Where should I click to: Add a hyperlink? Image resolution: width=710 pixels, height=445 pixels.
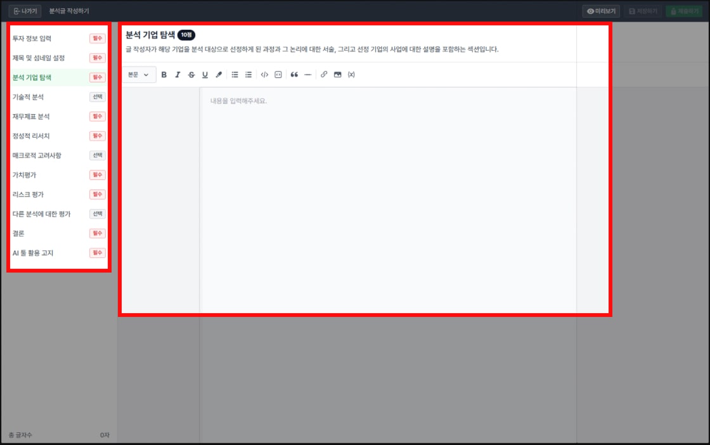pyautogui.click(x=324, y=75)
